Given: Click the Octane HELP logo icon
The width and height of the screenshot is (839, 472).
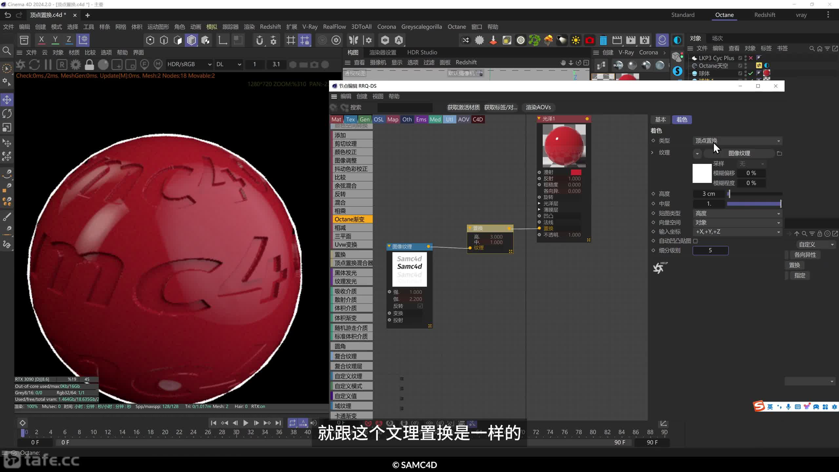Looking at the screenshot, I should pyautogui.click(x=659, y=268).
